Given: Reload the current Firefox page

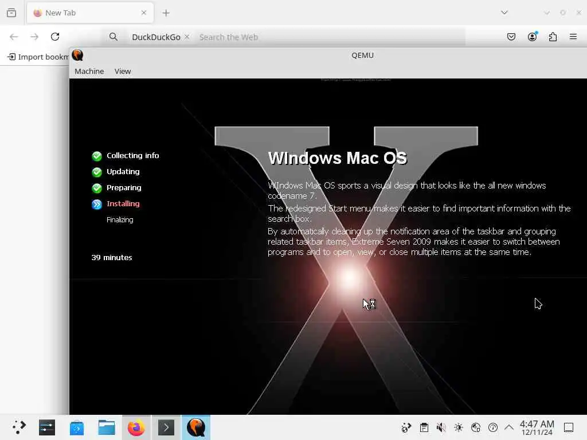Looking at the screenshot, I should [x=55, y=37].
